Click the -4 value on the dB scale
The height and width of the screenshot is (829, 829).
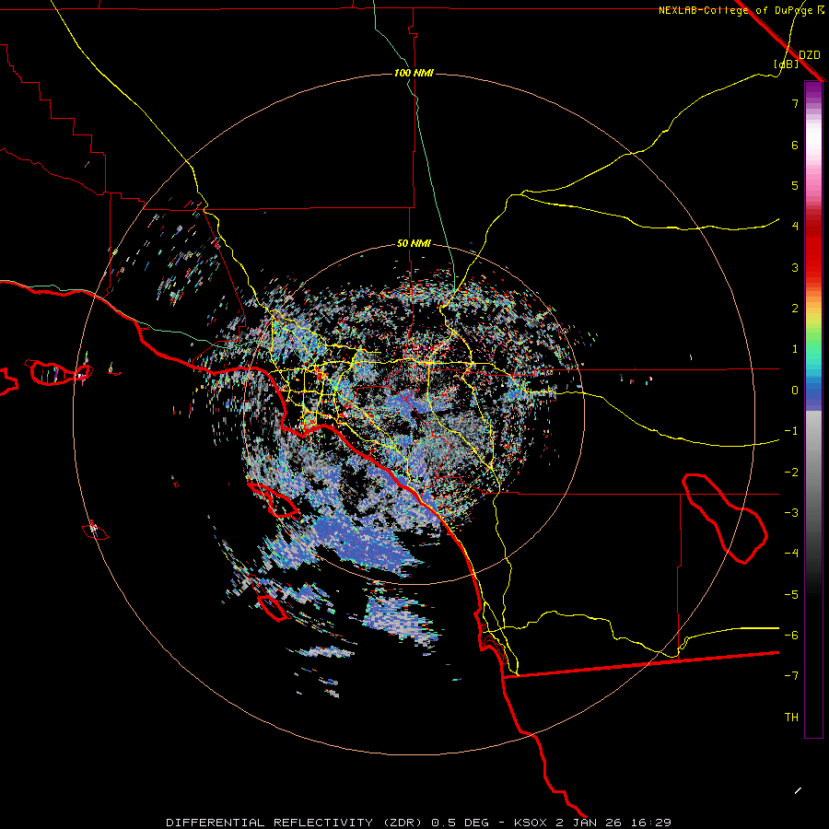[791, 554]
